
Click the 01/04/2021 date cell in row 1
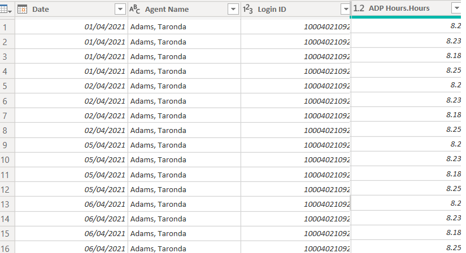tap(71, 27)
